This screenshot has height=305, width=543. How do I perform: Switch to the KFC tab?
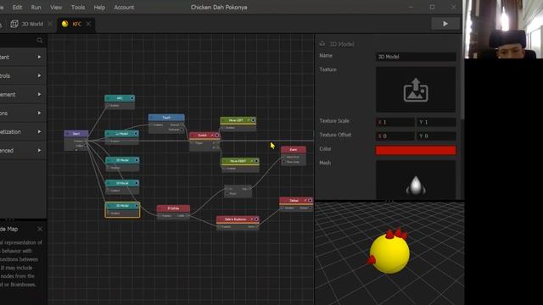76,24
